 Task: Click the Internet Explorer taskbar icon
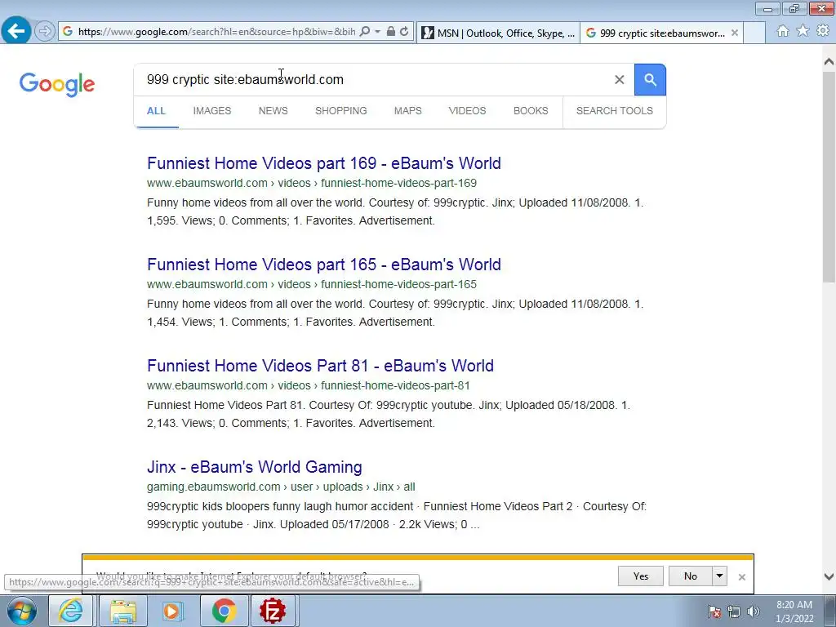71,611
